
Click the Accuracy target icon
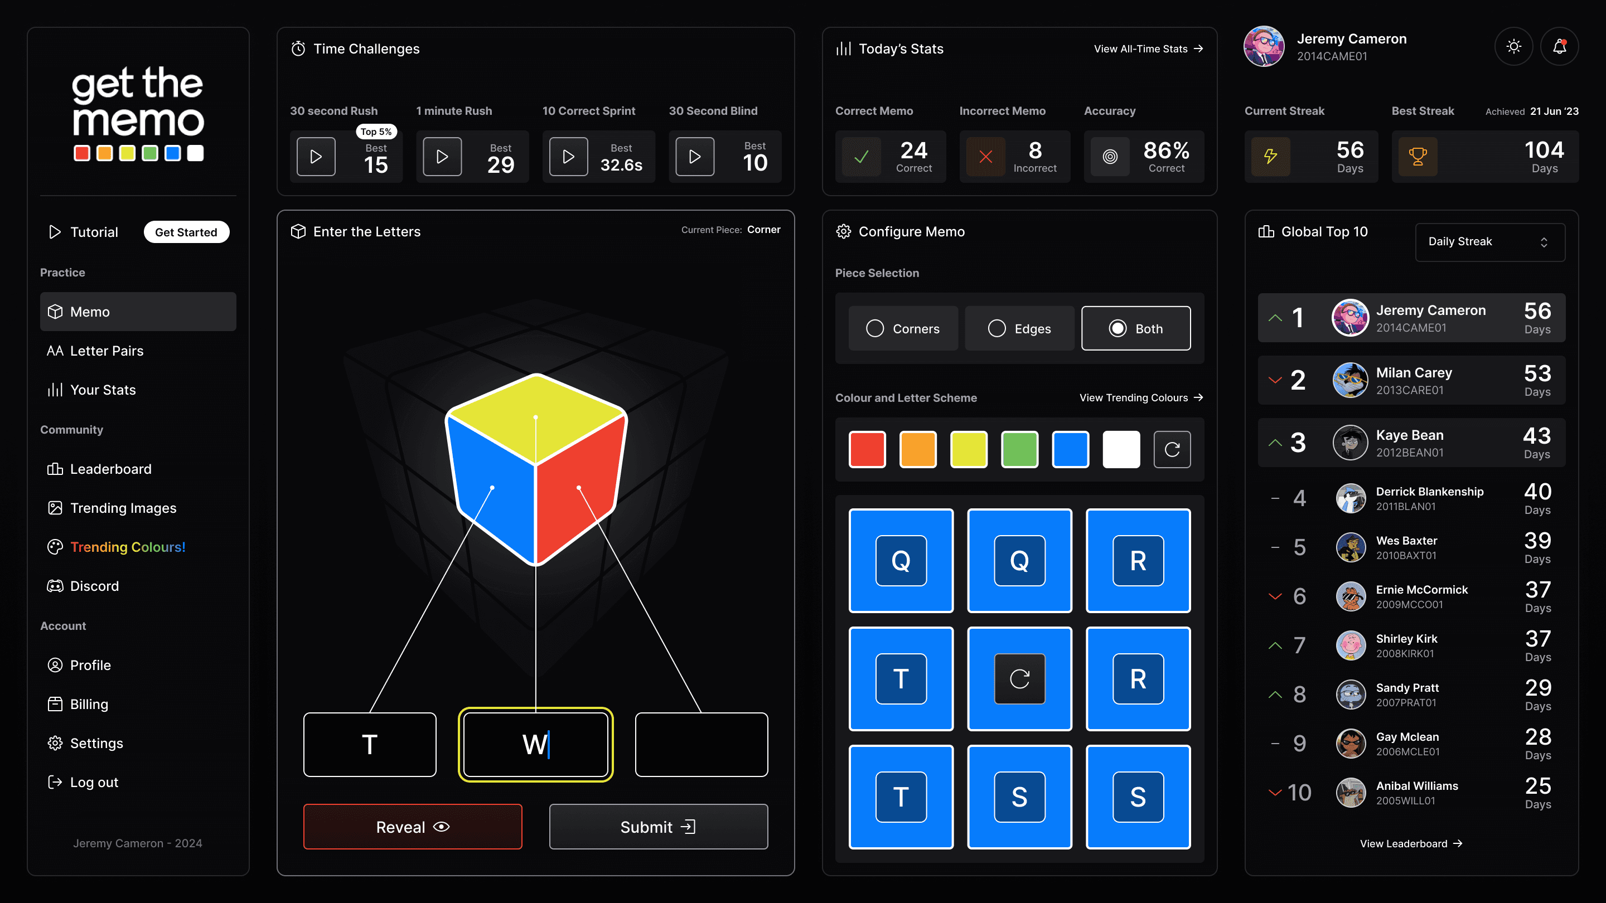[1110, 157]
